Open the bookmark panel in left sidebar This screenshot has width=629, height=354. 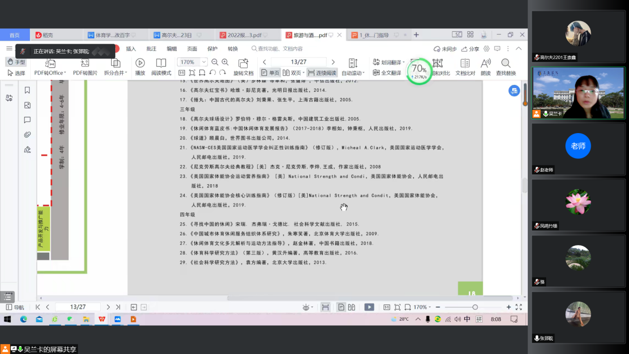[x=27, y=90]
